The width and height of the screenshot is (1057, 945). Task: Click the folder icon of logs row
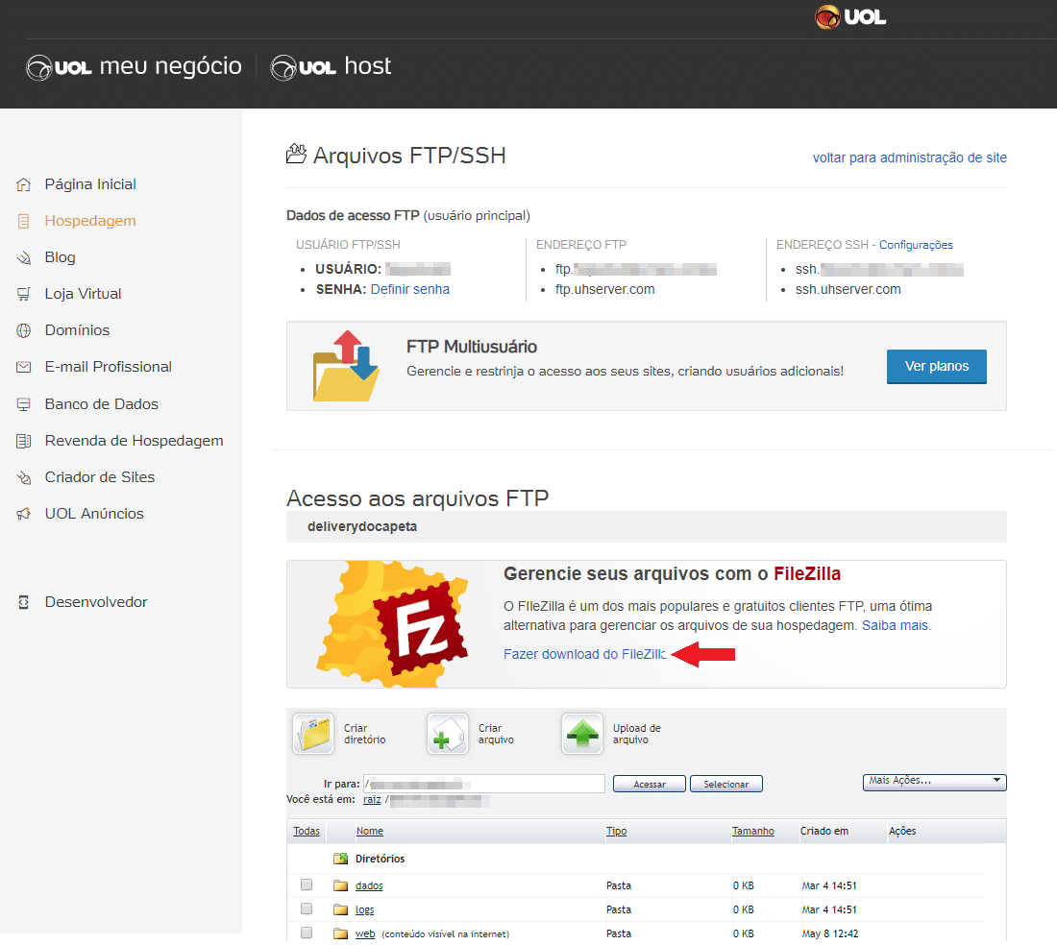click(x=340, y=910)
